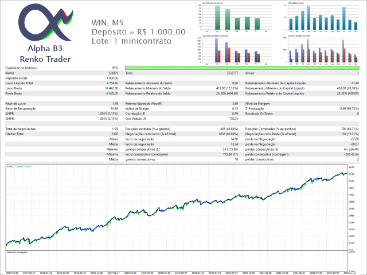Image resolution: width=367 pixels, height=275 pixels.
Task: Click the blue "Saldo" chart legend
Action: pyautogui.click(x=10, y=167)
